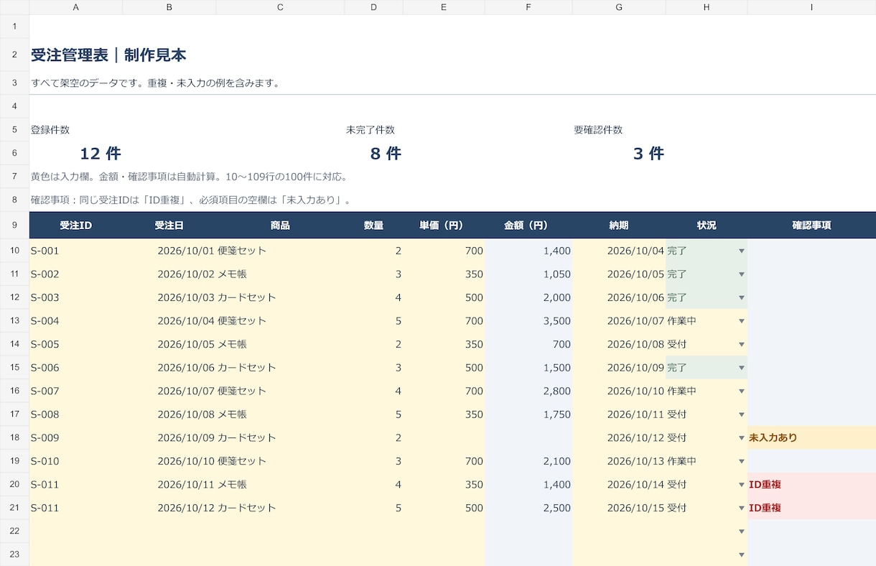Click the note starting 黄色は入力欄
Viewport: 876px width, 566px height.
point(190,177)
